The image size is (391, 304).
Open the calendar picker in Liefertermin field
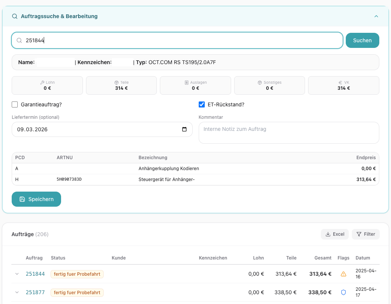tap(184, 129)
